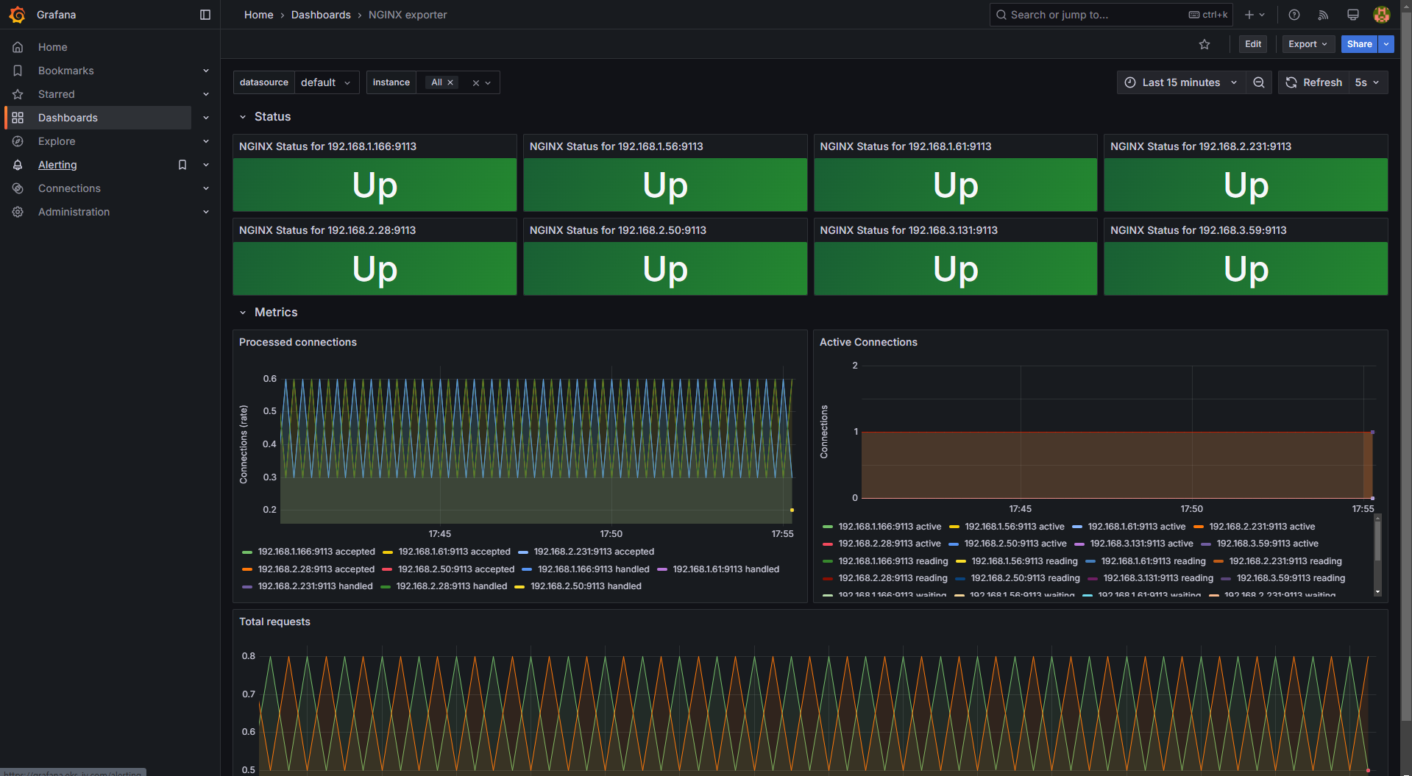Click the yellow 192.168.1.56:9113 active color swatch
This screenshot has width=1412, height=776.
pyautogui.click(x=954, y=527)
